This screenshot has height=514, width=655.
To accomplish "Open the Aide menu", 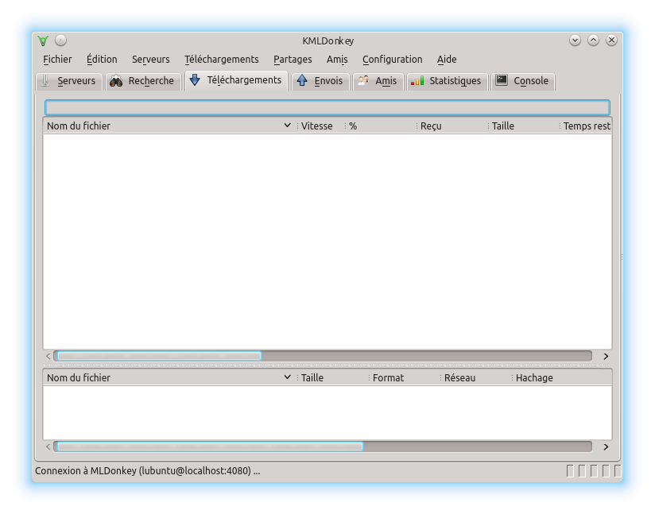I will click(x=447, y=60).
